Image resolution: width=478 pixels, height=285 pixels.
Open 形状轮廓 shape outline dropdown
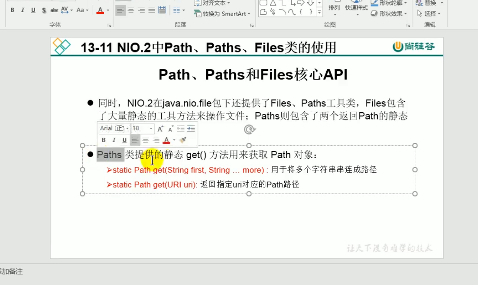(x=389, y=3)
